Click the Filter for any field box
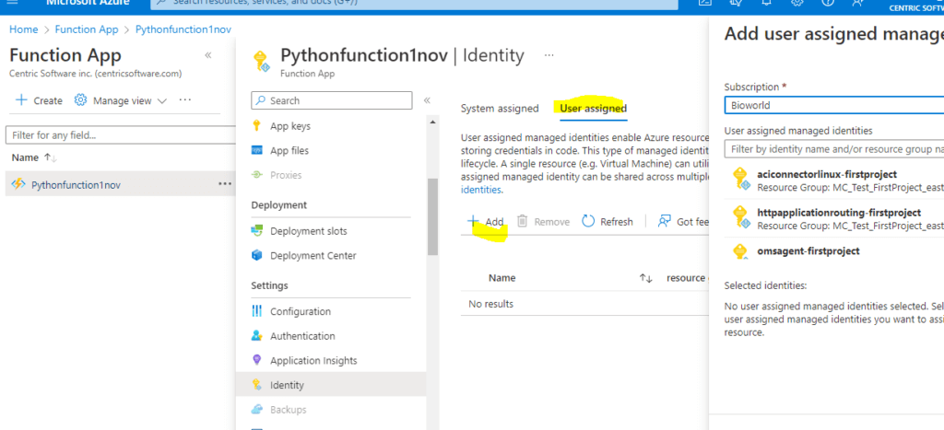 coord(120,135)
